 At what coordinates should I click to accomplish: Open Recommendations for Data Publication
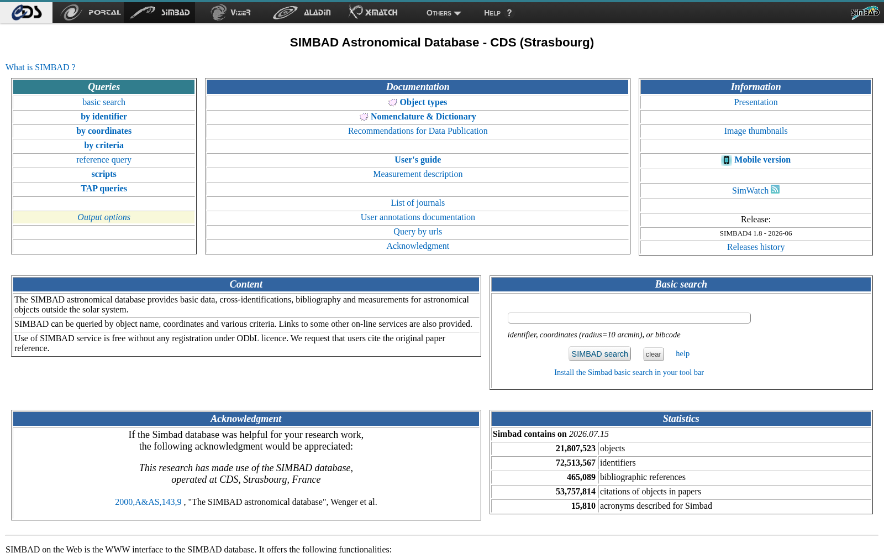(x=418, y=131)
